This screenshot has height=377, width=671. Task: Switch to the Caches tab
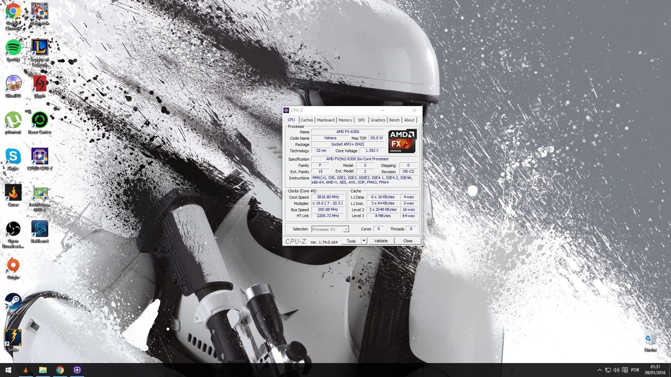[306, 120]
